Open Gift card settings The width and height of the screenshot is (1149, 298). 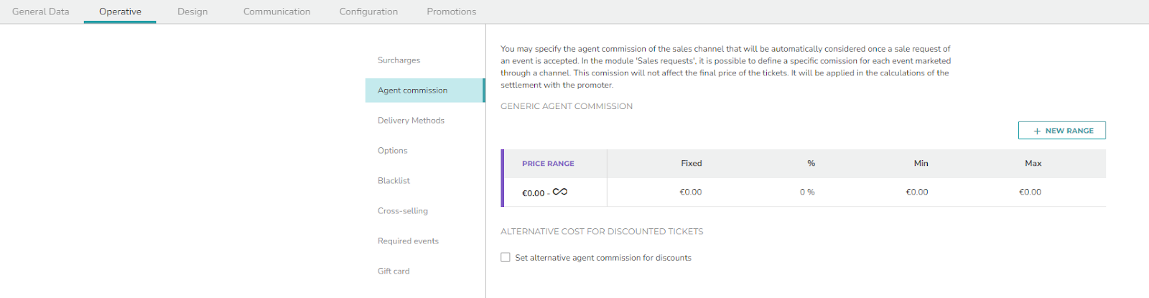tap(394, 271)
